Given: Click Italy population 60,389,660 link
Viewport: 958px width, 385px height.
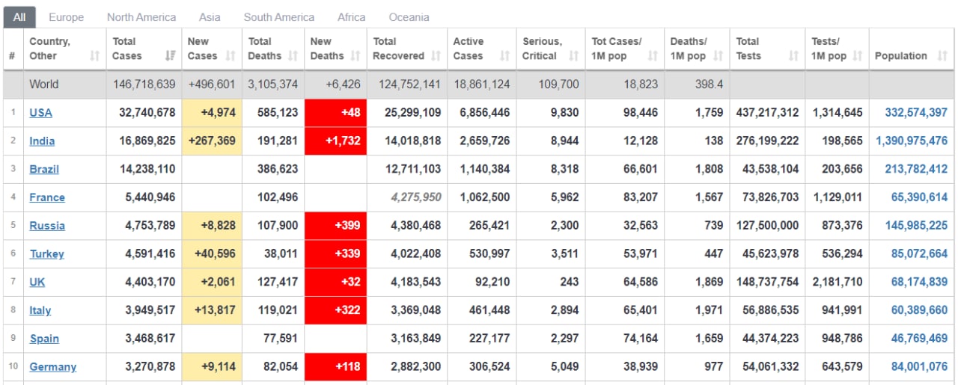Looking at the screenshot, I should [x=919, y=311].
